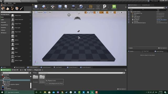The height and width of the screenshot is (94, 168).
Task: Switch to Paint mode brush icon
Action: (22, 9)
